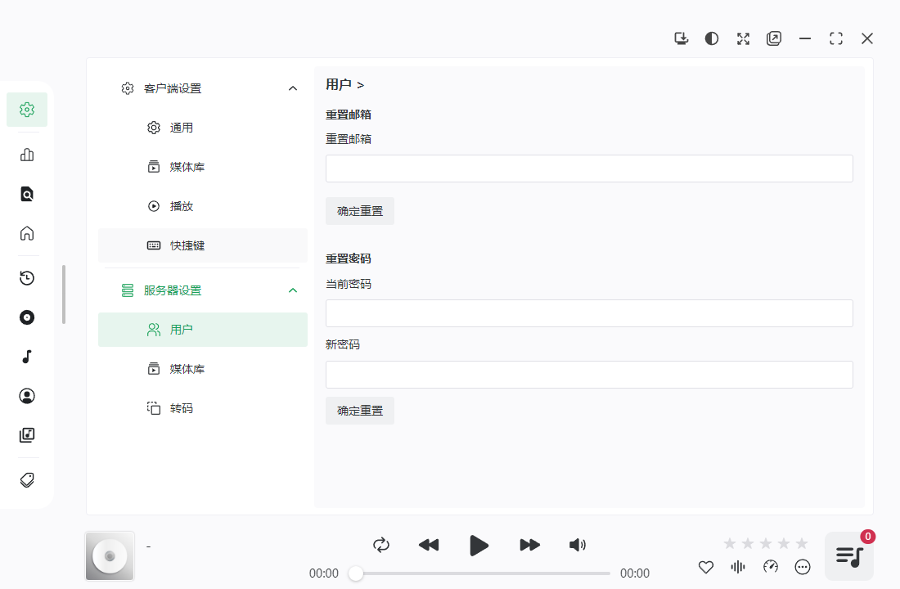Image resolution: width=900 pixels, height=589 pixels.
Task: Rate the song five stars
Action: click(x=801, y=542)
